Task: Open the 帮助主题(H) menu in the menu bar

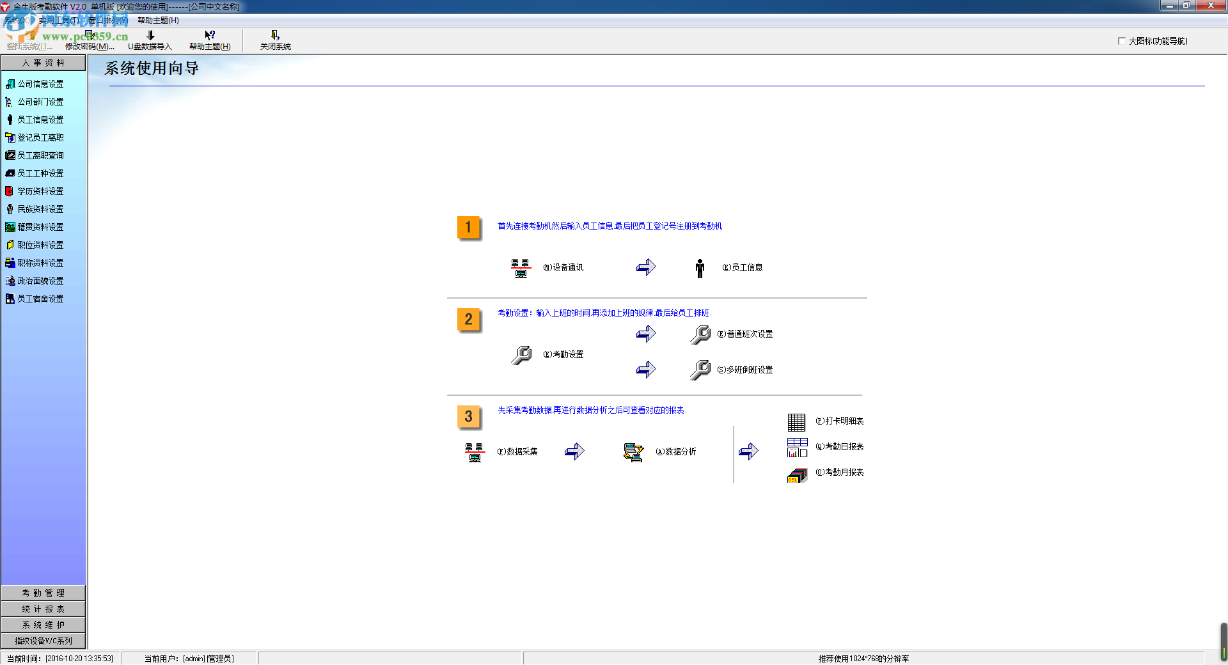Action: coord(158,20)
